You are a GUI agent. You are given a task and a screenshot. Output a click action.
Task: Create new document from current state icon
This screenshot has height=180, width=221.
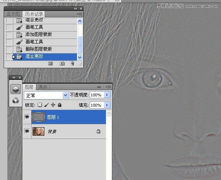(x=50, y=63)
